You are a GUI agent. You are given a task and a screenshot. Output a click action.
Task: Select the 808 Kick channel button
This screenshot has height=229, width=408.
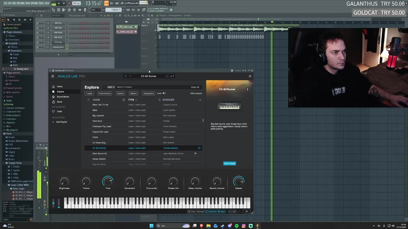(x=58, y=23)
